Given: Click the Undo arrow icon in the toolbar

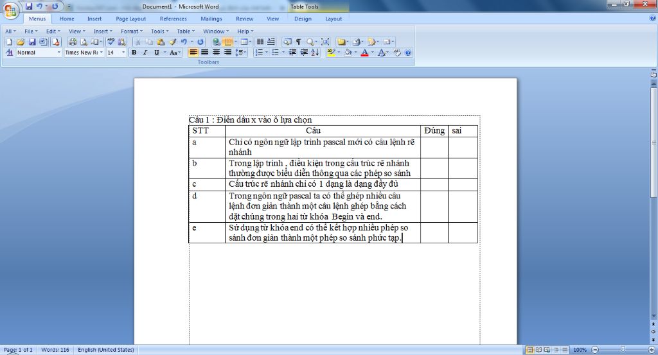Looking at the screenshot, I should tap(184, 42).
